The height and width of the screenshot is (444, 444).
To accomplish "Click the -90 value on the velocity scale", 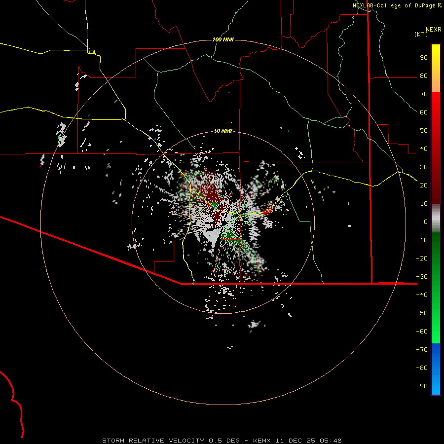I will (x=422, y=386).
